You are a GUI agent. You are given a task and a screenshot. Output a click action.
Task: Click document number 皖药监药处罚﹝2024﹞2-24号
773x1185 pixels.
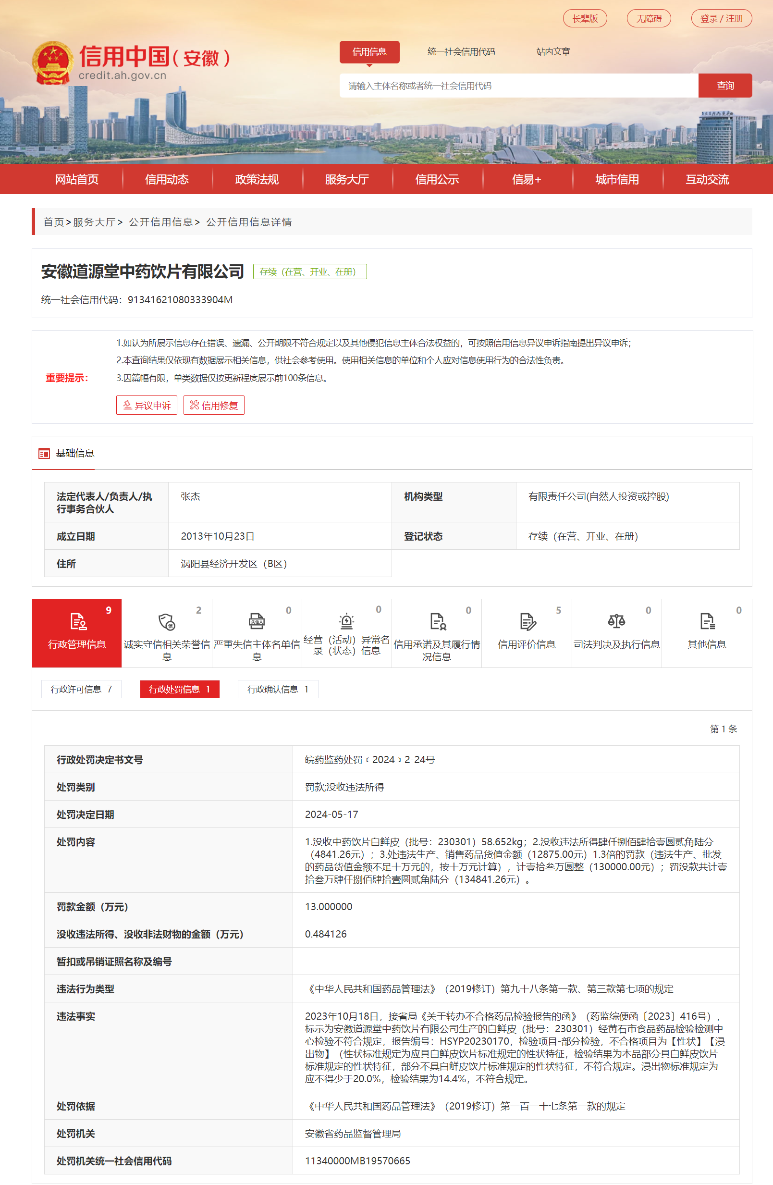tap(370, 760)
